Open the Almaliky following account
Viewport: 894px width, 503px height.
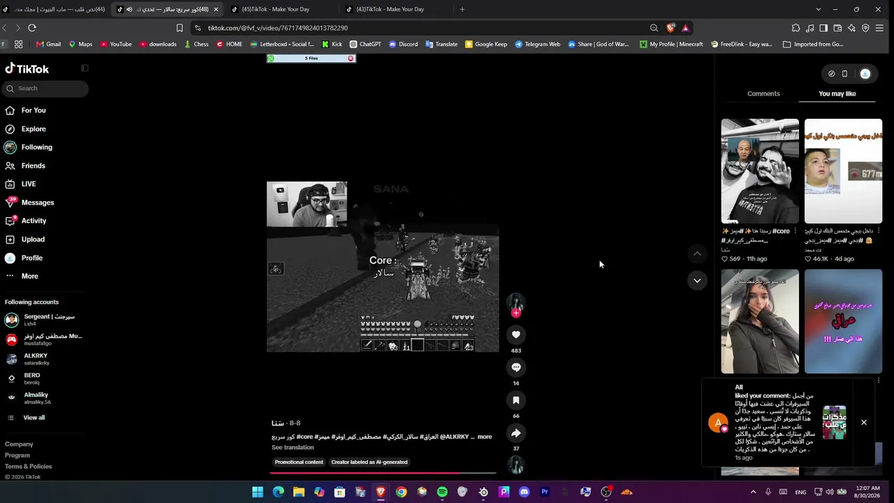pos(44,398)
